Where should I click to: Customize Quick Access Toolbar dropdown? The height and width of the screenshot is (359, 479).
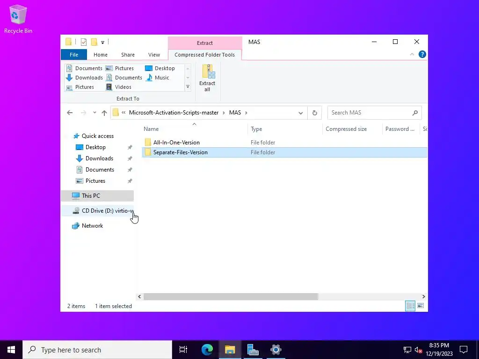click(102, 43)
